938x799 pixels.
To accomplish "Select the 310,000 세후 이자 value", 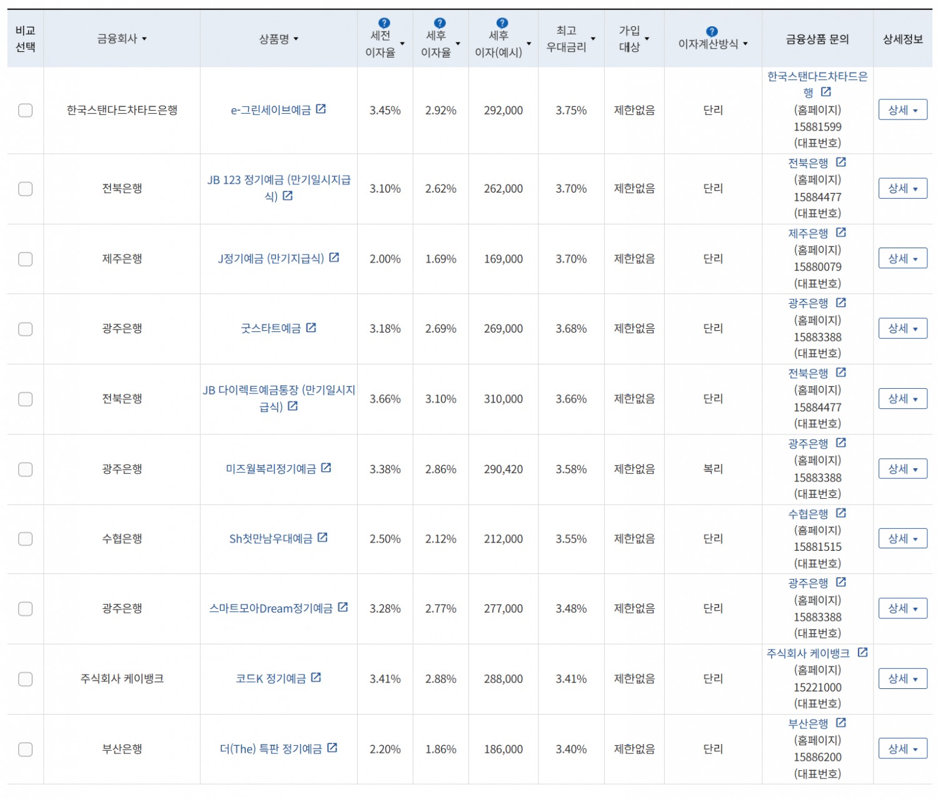I will click(x=503, y=399).
